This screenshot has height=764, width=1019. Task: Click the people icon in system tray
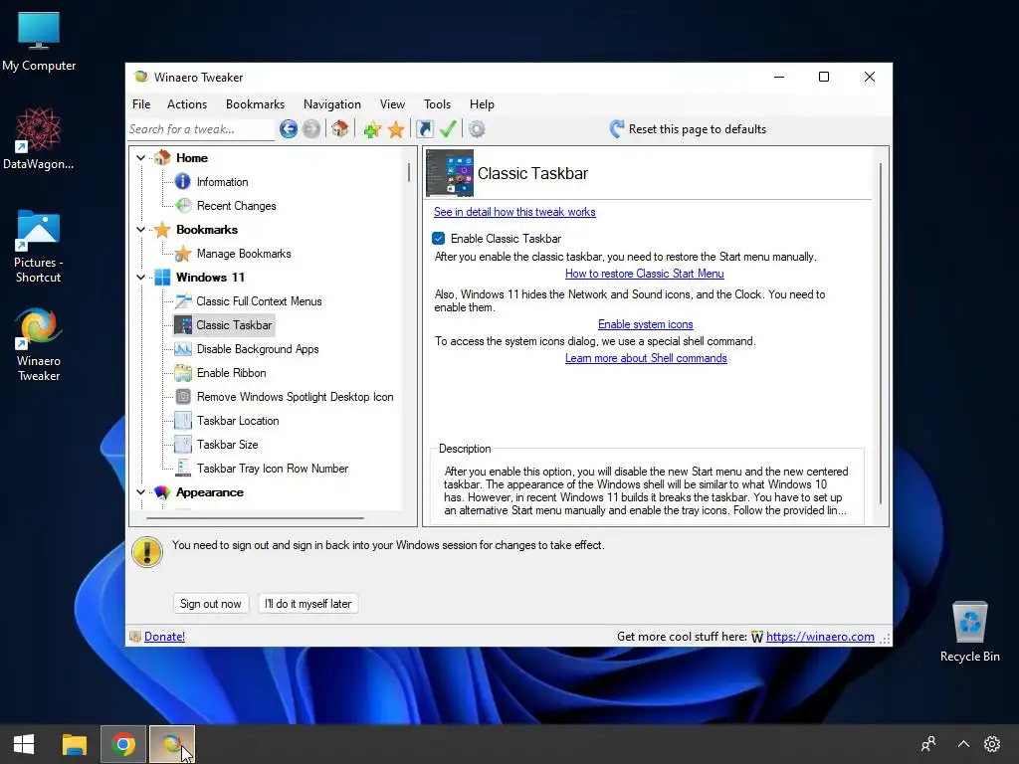pos(928,744)
